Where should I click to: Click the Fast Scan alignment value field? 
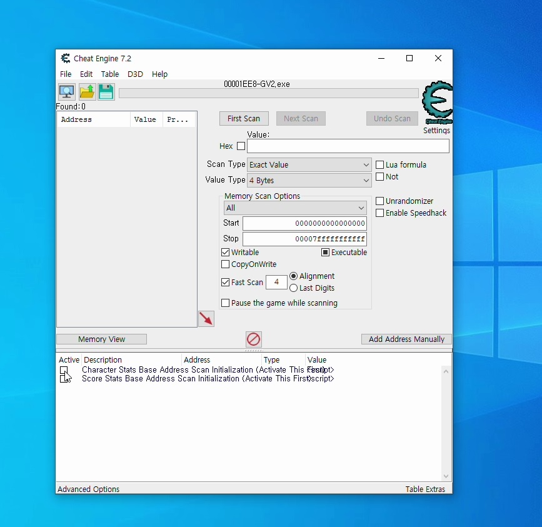276,282
